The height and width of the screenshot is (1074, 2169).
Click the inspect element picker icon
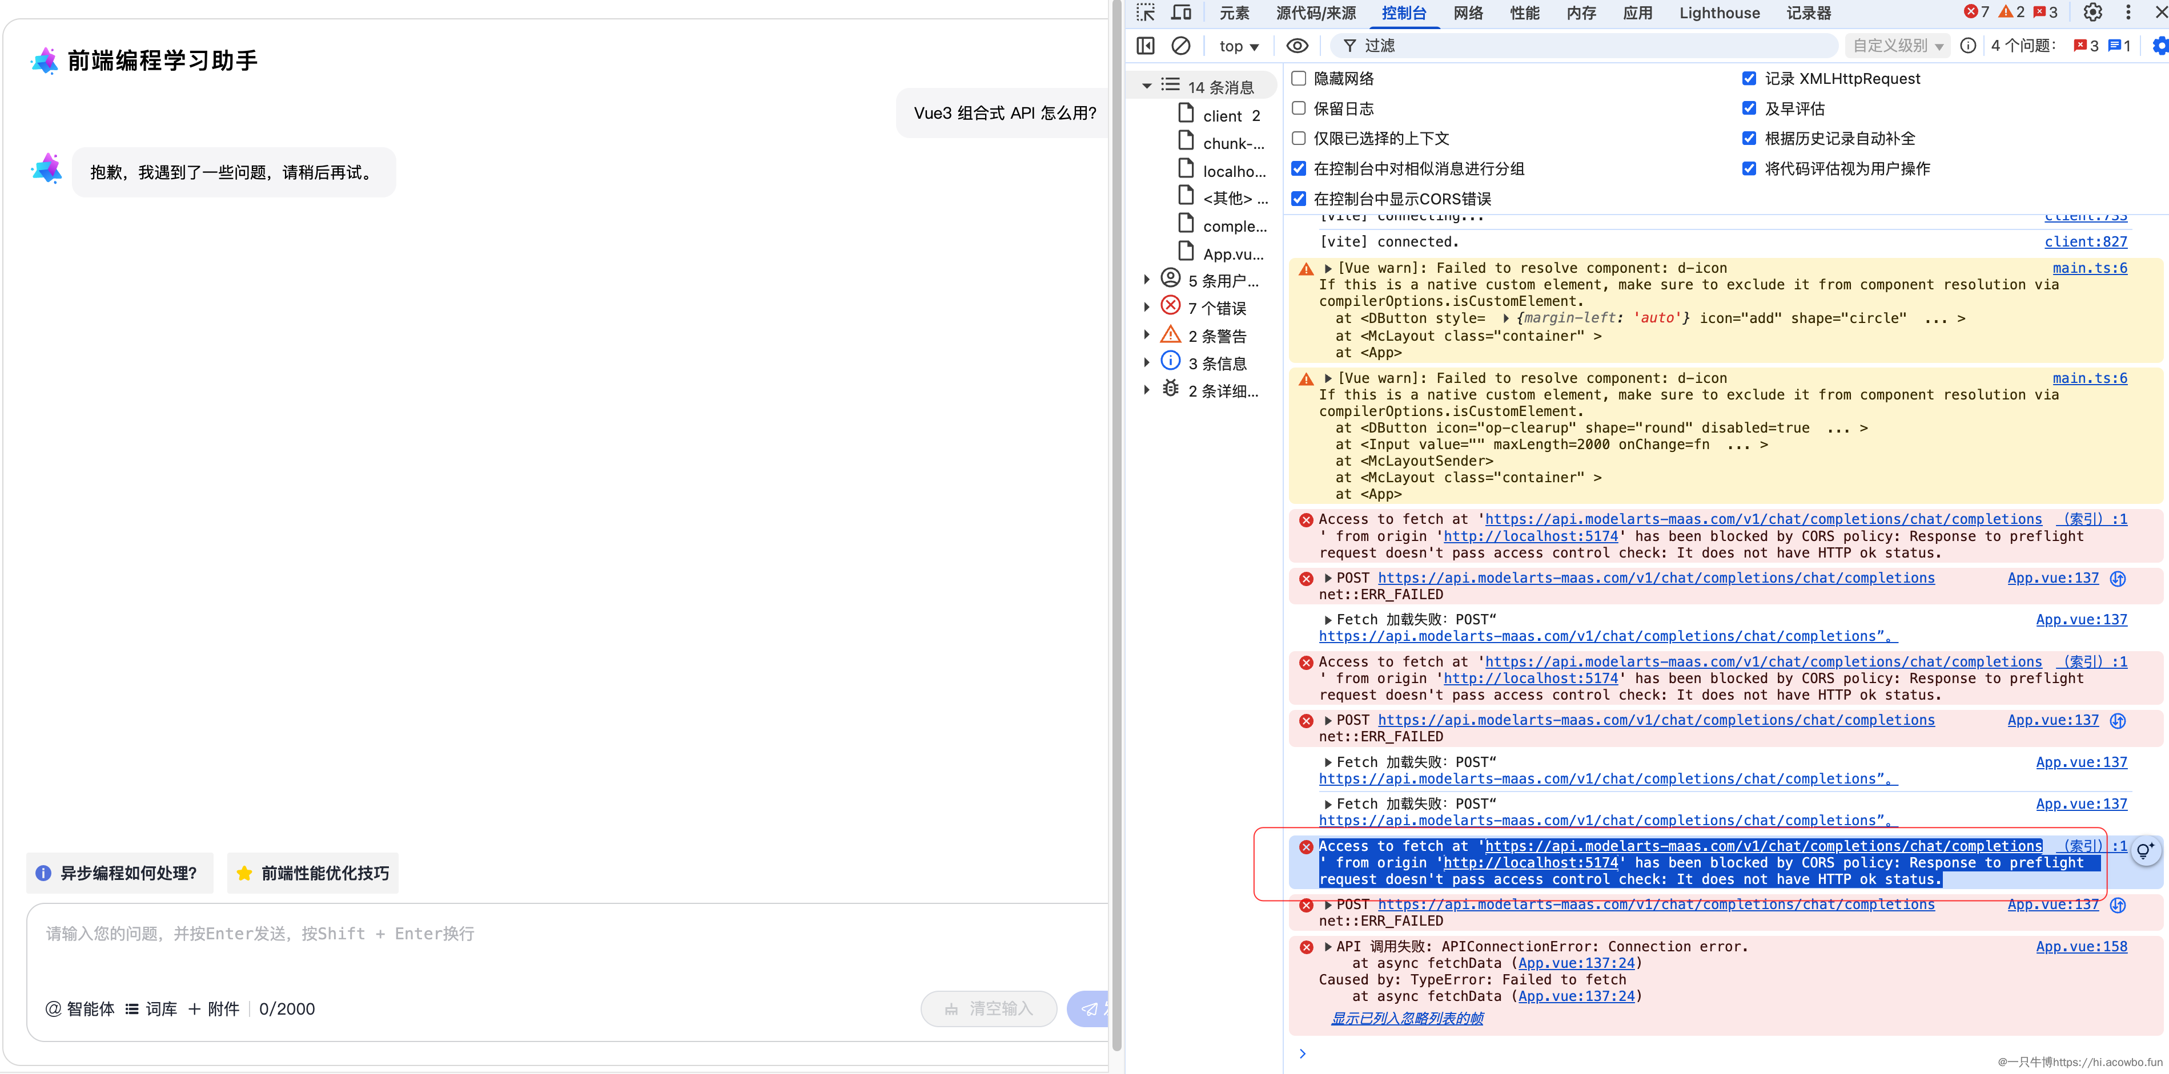1145,13
